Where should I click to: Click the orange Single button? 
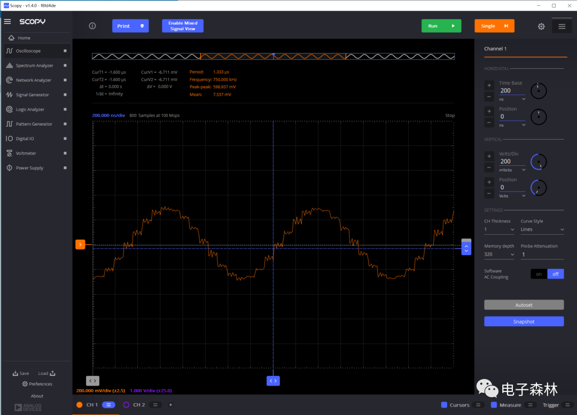pos(494,26)
